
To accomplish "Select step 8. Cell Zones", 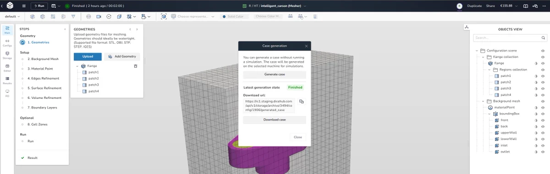I will tap(38, 124).
